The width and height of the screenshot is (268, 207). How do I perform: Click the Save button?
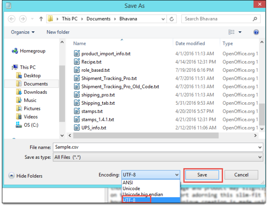click(x=202, y=175)
